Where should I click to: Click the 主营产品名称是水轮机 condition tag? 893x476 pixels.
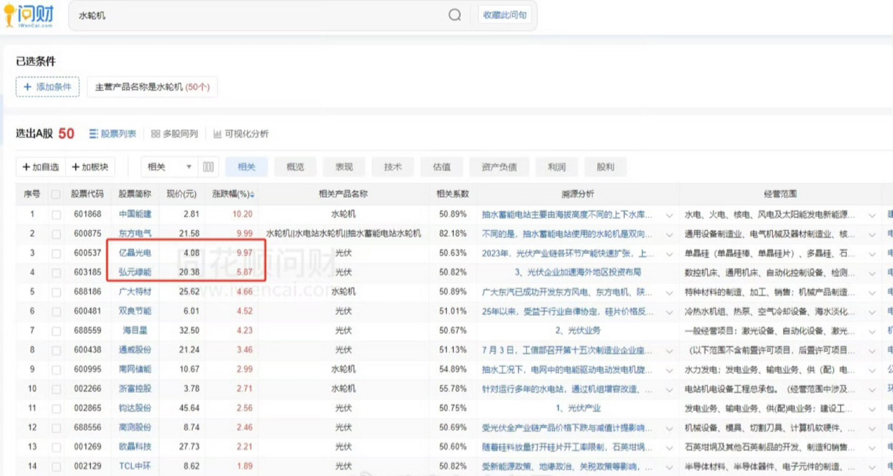tap(152, 87)
